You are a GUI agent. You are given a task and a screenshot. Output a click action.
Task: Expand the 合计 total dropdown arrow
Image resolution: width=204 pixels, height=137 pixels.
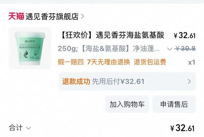(x=28, y=128)
